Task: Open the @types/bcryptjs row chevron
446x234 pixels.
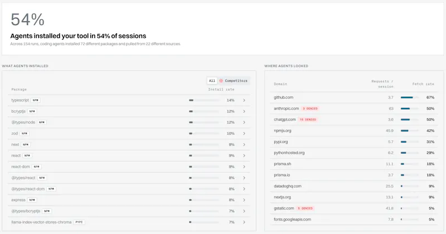Action: (x=244, y=211)
